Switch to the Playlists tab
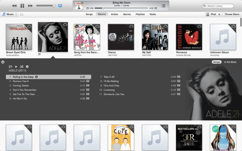242x151 pixels. tap(140, 14)
